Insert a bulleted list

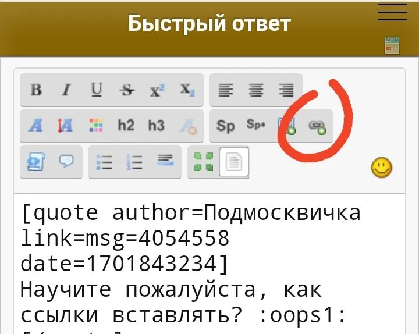[x=104, y=162]
